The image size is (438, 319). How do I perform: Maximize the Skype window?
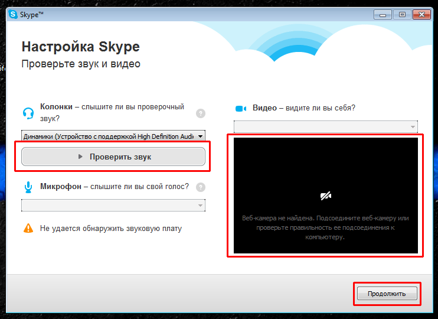402,15
